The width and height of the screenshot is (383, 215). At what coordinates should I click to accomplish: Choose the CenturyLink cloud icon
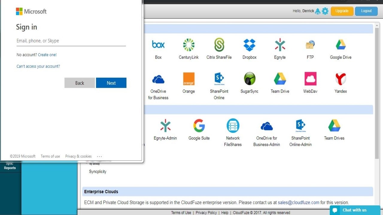[189, 45]
